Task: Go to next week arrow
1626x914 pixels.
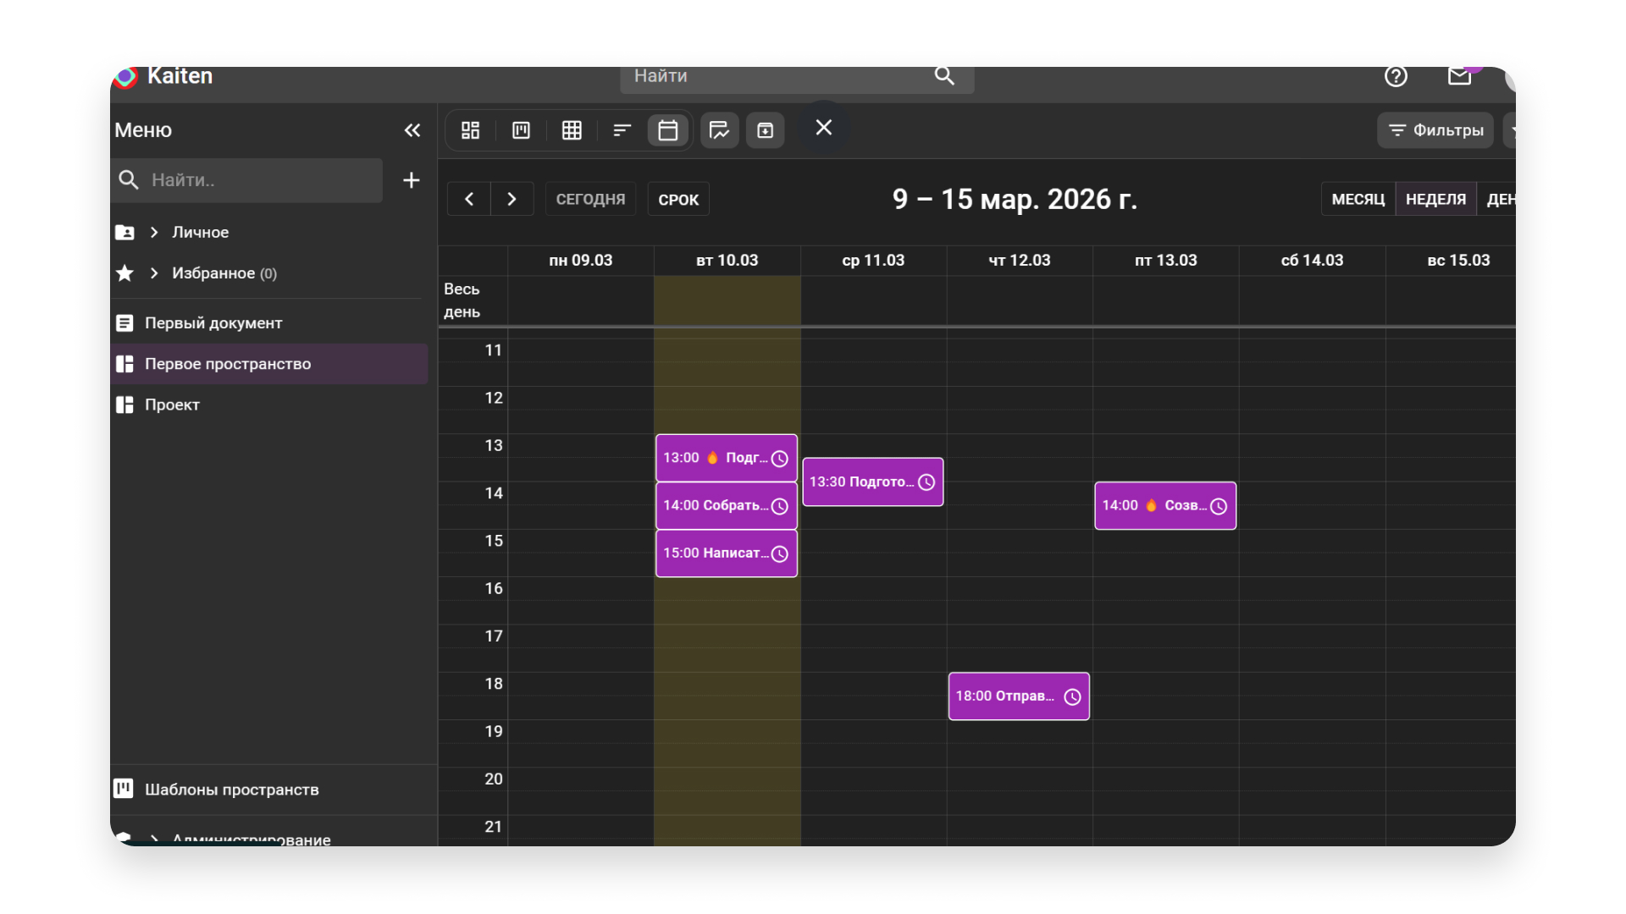Action: (x=512, y=200)
